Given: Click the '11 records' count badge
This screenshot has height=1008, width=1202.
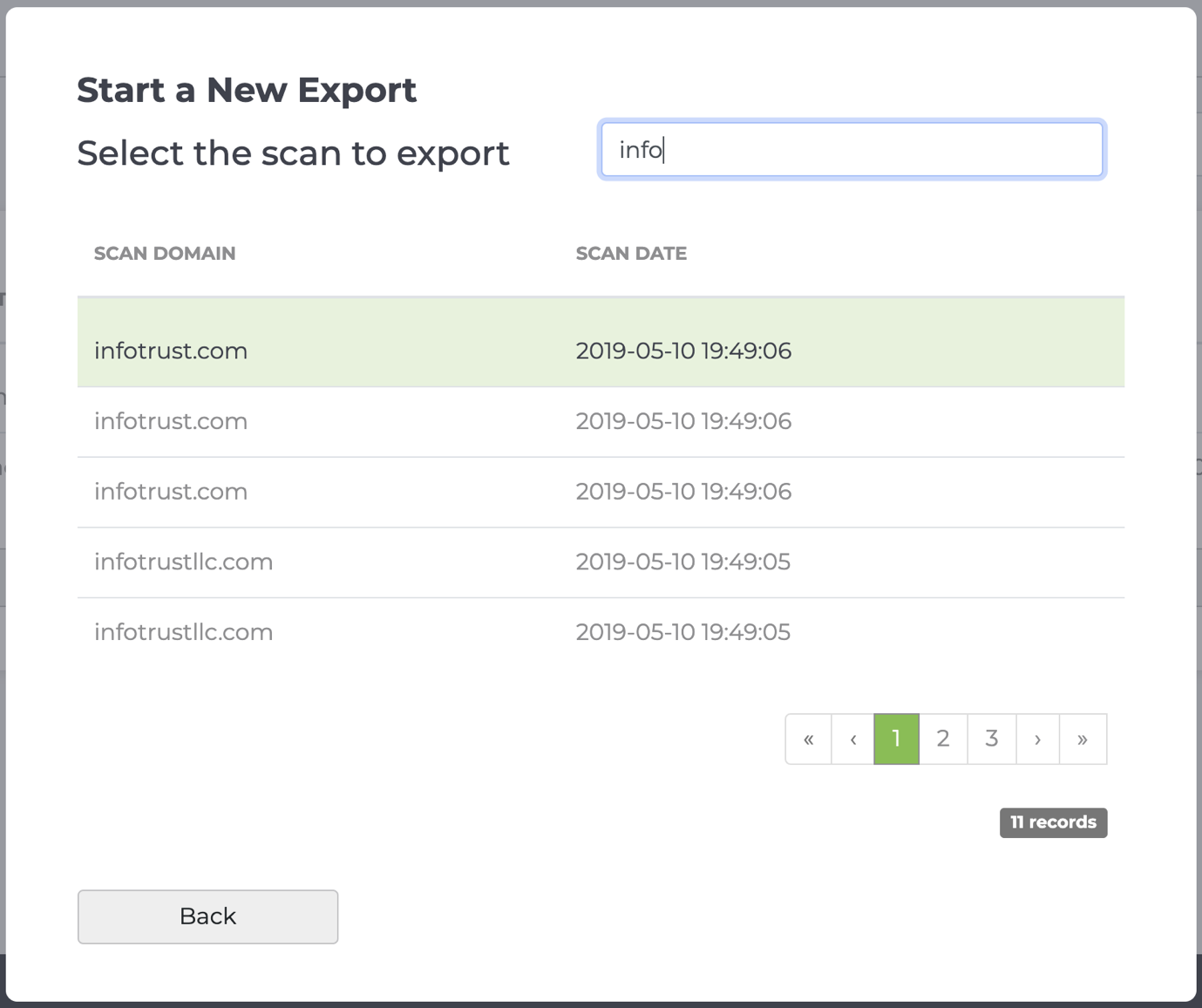Looking at the screenshot, I should (1053, 822).
